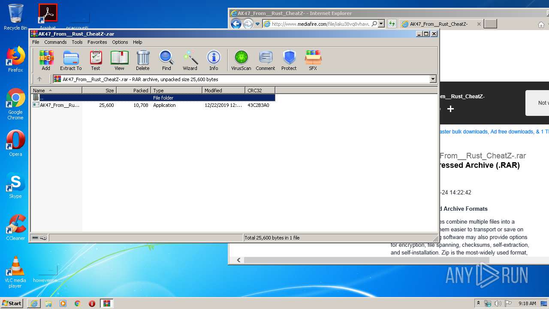
Task: Open the Firefox desktop shortcut
Action: (x=15, y=59)
